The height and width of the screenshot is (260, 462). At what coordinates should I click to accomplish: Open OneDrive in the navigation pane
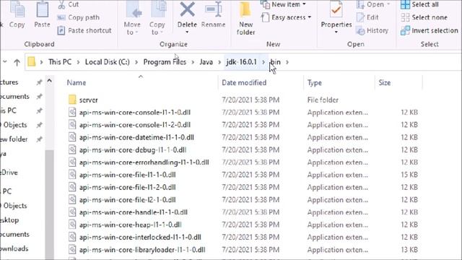click(x=9, y=173)
